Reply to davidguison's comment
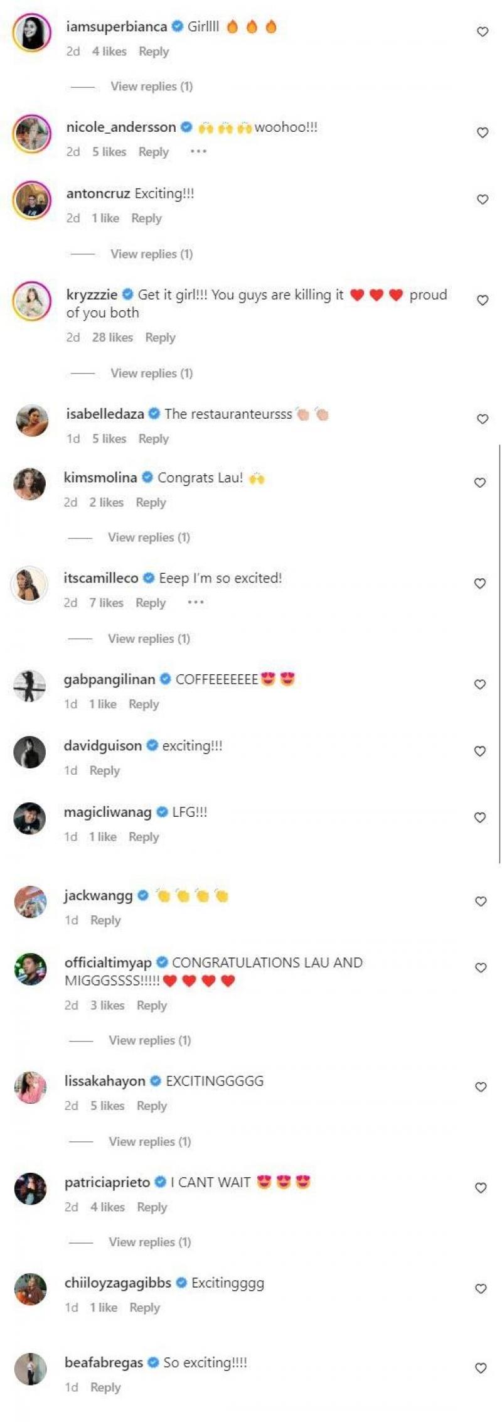 [105, 770]
